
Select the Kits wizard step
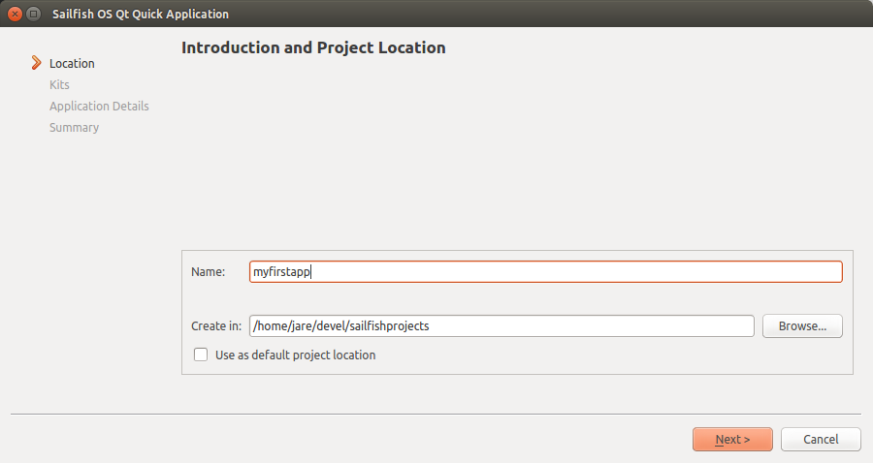click(x=59, y=85)
